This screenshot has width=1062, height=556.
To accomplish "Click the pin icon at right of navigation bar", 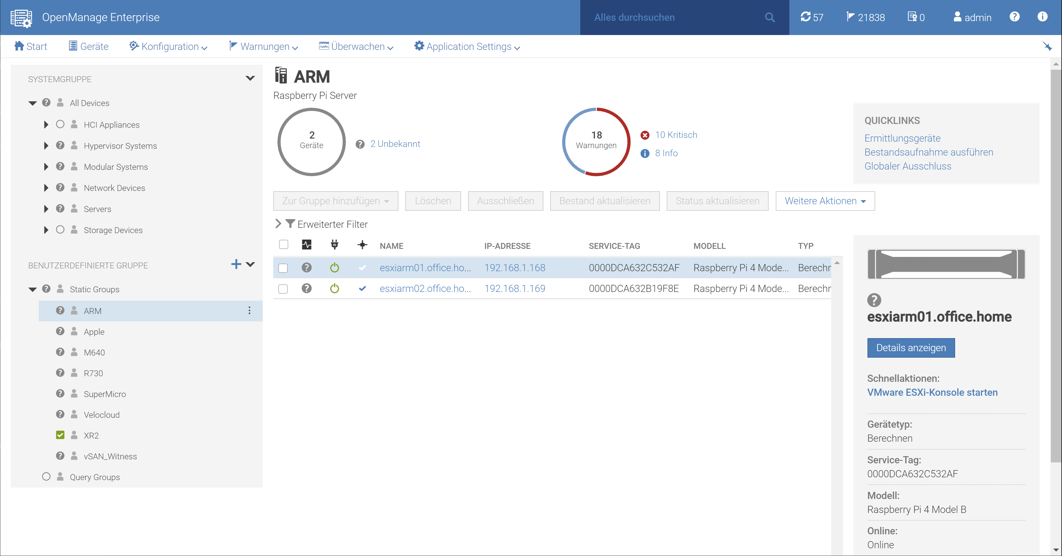I will 1047,46.
